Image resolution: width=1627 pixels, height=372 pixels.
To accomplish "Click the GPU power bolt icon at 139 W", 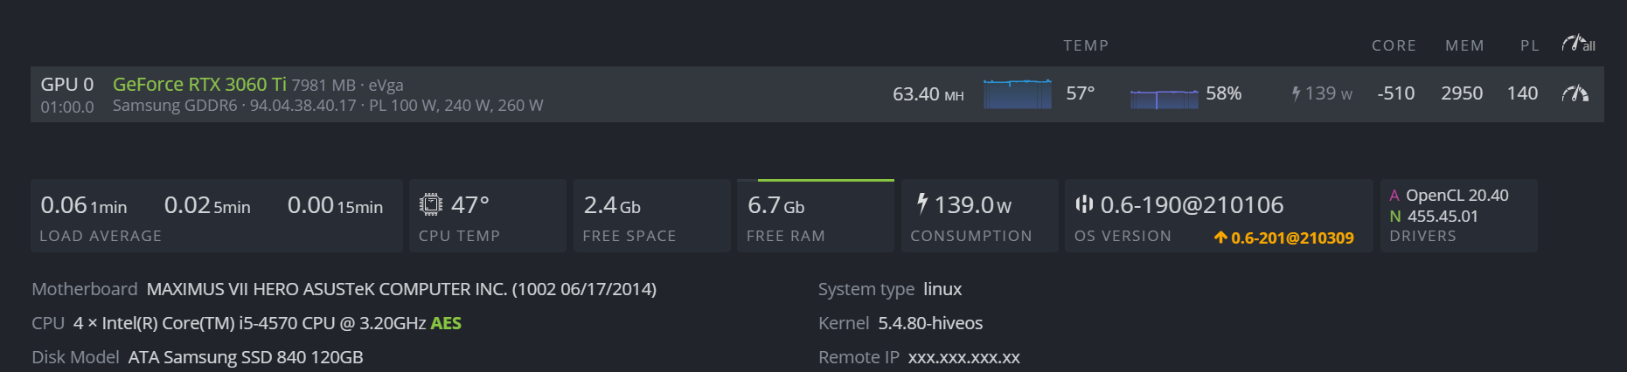I will point(1297,93).
